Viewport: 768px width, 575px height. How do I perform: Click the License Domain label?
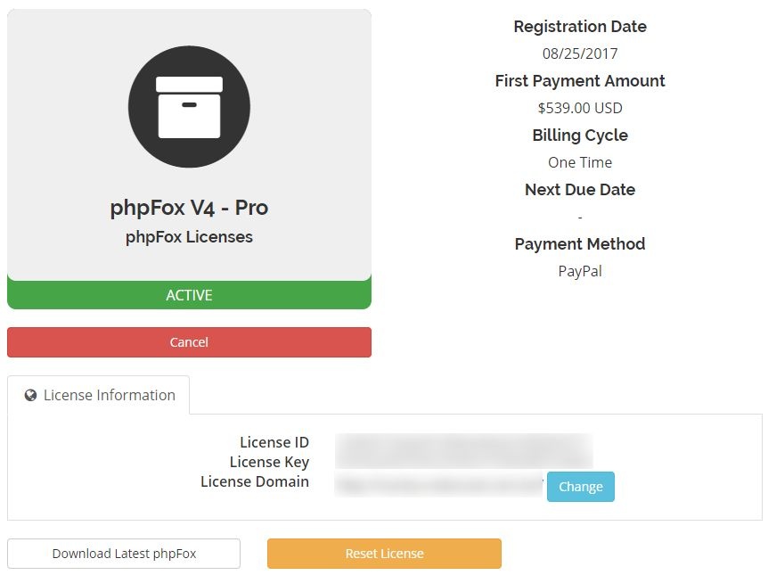click(255, 481)
